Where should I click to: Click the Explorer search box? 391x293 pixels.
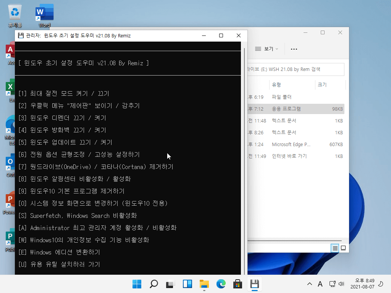click(296, 69)
